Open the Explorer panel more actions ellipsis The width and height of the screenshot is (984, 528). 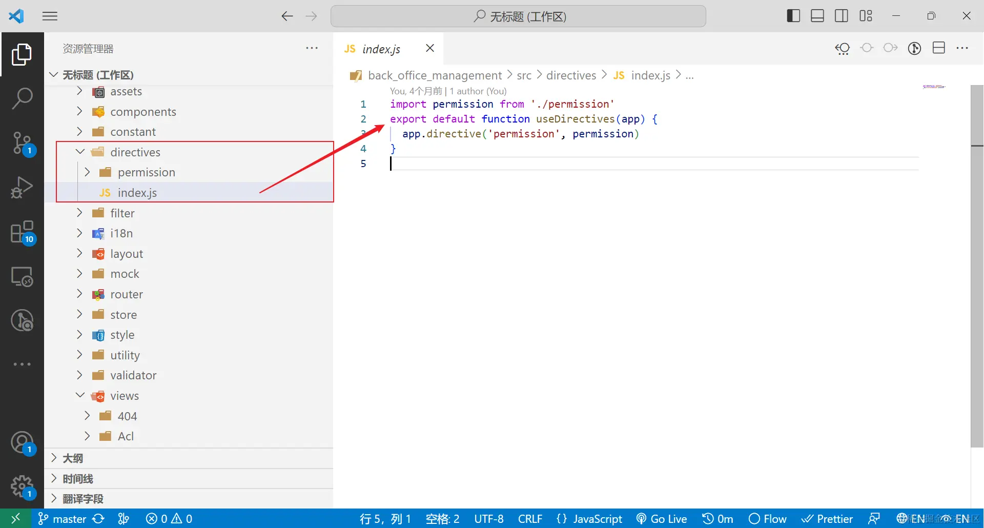312,48
